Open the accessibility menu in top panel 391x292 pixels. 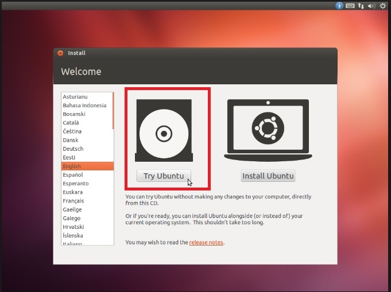[x=339, y=6]
